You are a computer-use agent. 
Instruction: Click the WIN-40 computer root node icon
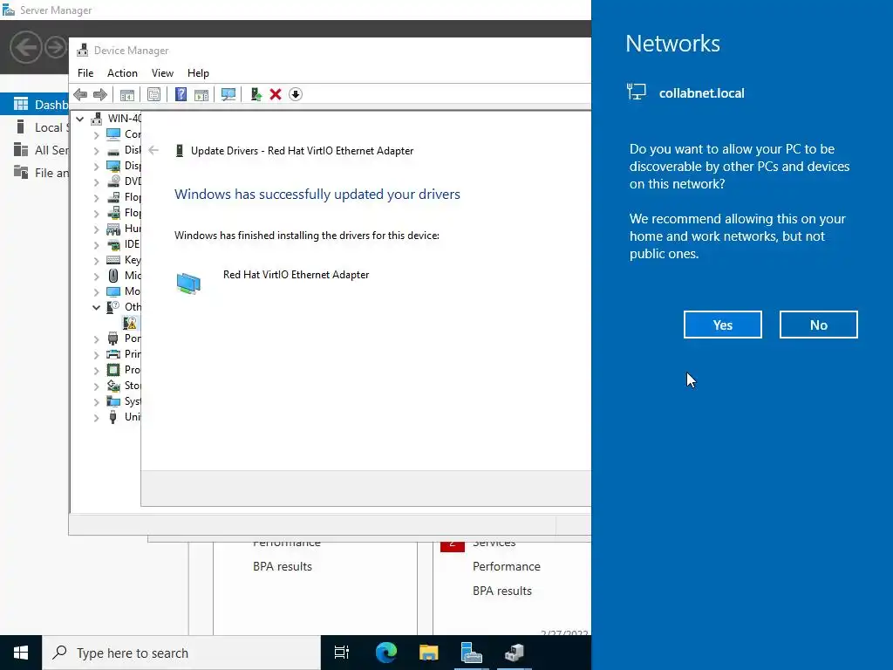click(x=97, y=119)
